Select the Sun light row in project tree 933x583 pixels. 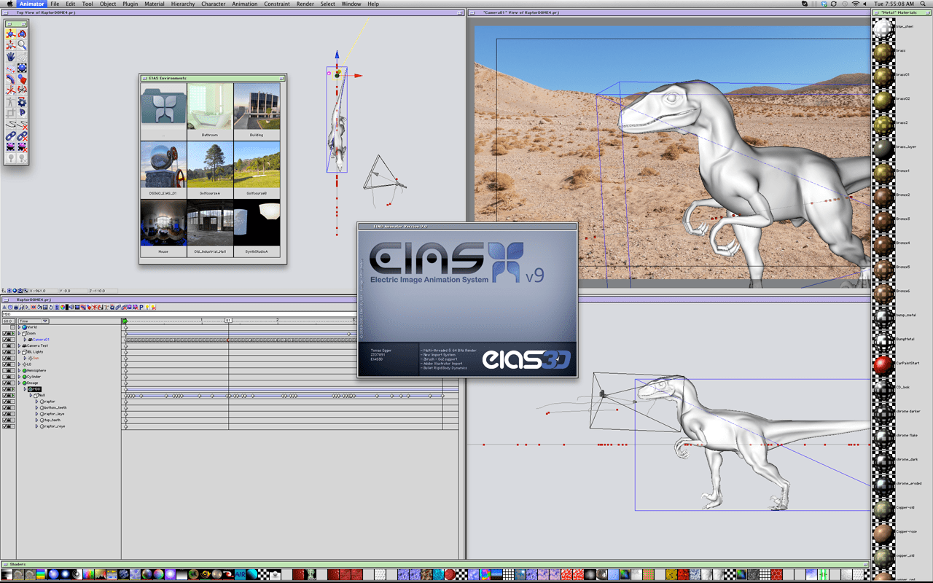[35, 358]
